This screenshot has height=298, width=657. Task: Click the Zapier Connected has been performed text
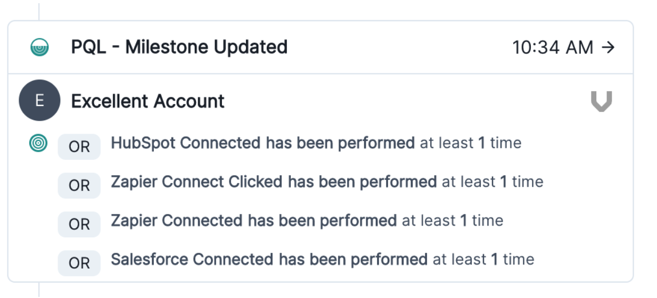[253, 220]
